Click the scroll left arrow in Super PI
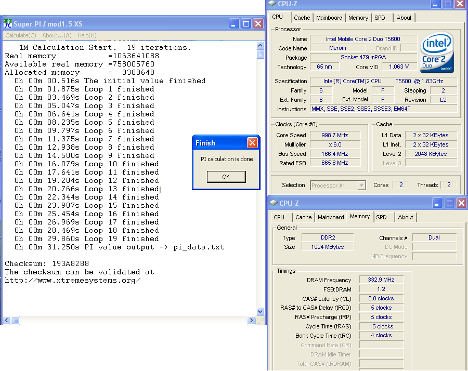The image size is (468, 371). click(x=7, y=321)
